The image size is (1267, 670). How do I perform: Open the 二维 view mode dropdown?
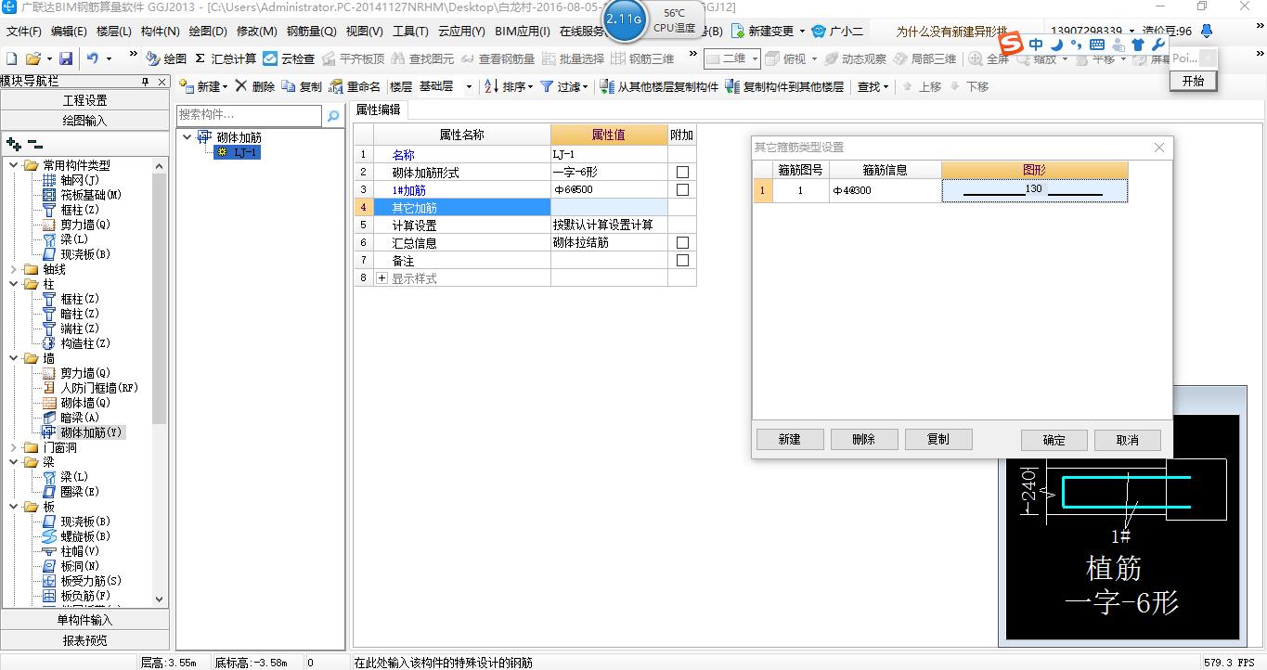click(x=755, y=58)
